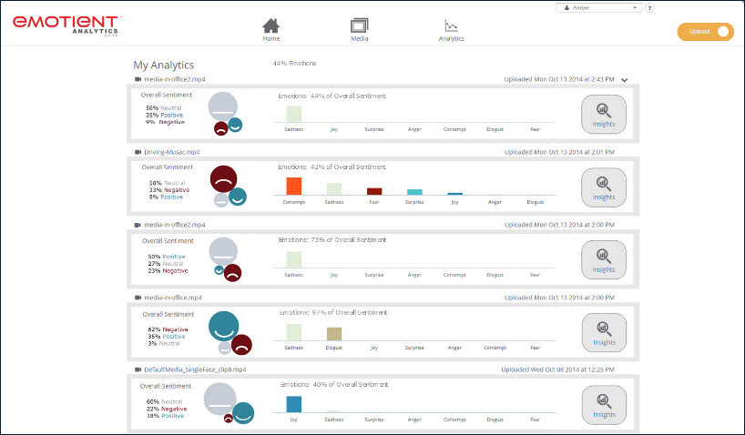This screenshot has width=745, height=435.
Task: Click the Emotient Analytics logo
Action: pos(66,24)
